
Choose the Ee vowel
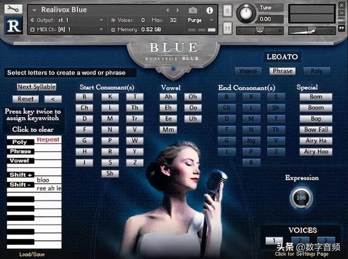168,119
